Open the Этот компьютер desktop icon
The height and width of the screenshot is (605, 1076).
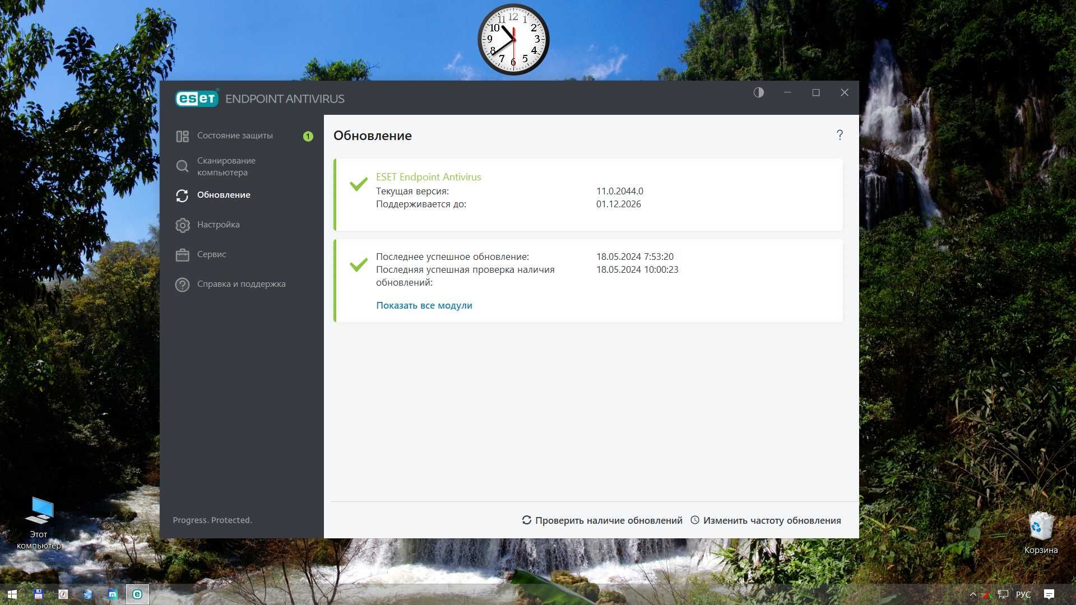click(39, 523)
